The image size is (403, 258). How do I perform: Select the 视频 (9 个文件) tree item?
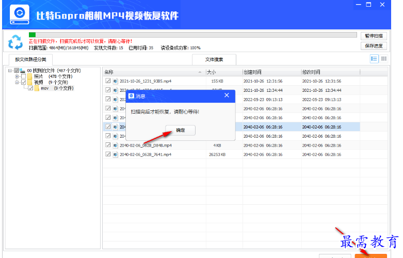click(51, 82)
